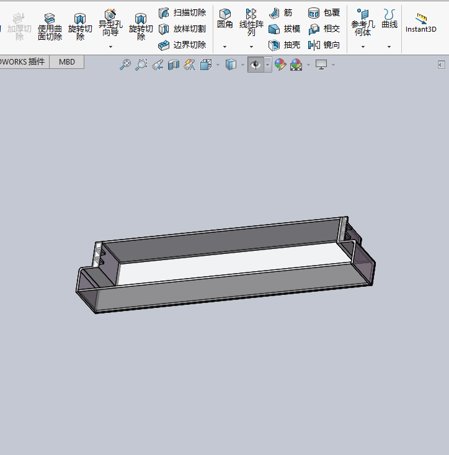Select the 使用曲面切除 cut-with-surface tool

click(50, 27)
